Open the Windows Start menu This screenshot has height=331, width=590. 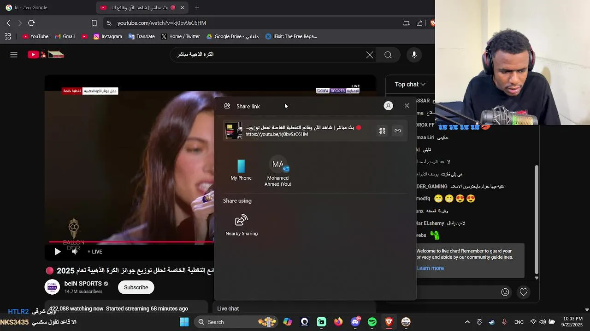point(184,322)
